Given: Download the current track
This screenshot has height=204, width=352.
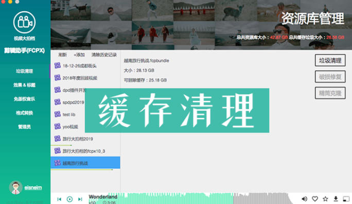Looking at the screenshot, I should [336, 199].
